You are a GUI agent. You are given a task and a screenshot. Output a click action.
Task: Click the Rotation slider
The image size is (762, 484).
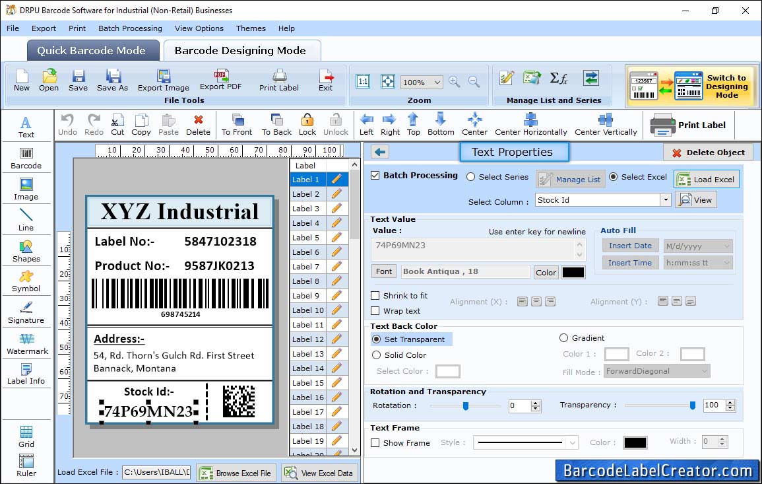coord(465,405)
